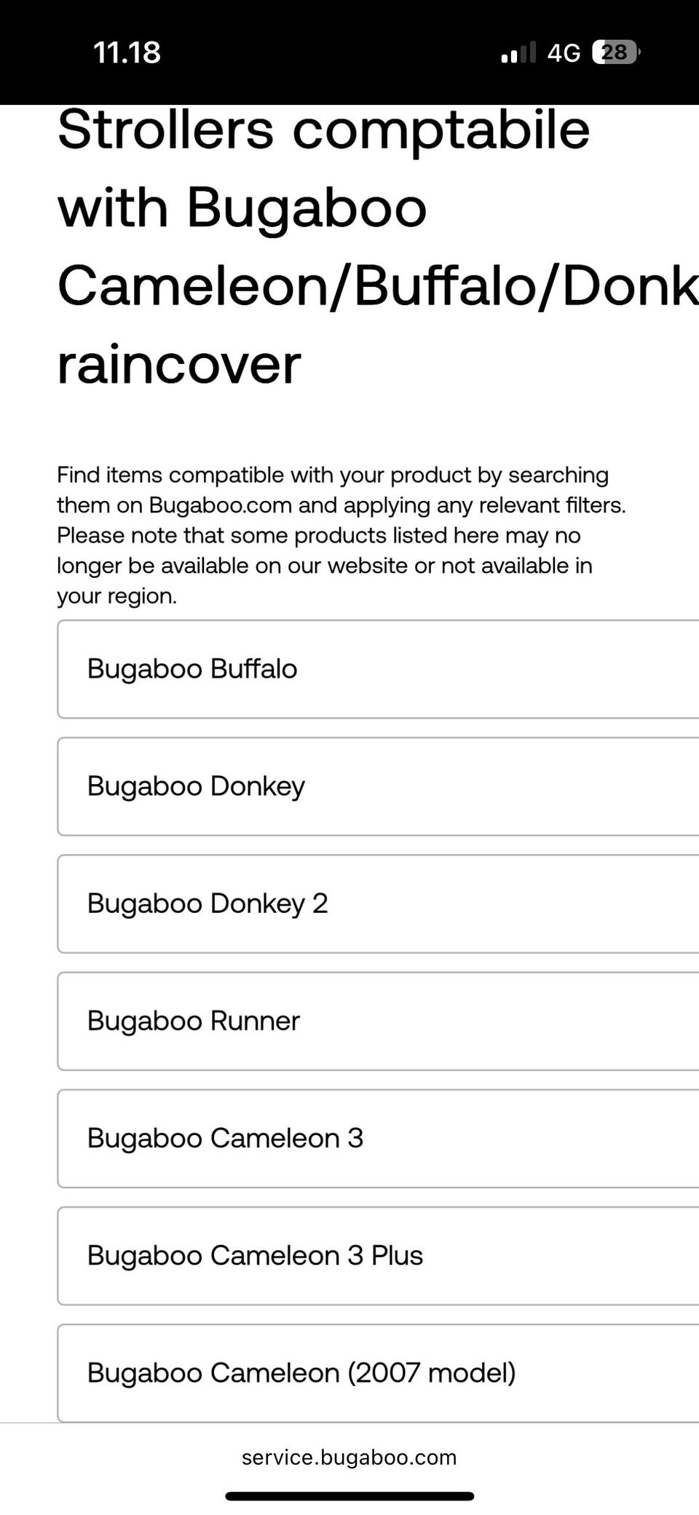Screen dimensions: 699x1515
Task: Tap Bugaboo Cameleon (2007 model)
Action: (x=378, y=1372)
